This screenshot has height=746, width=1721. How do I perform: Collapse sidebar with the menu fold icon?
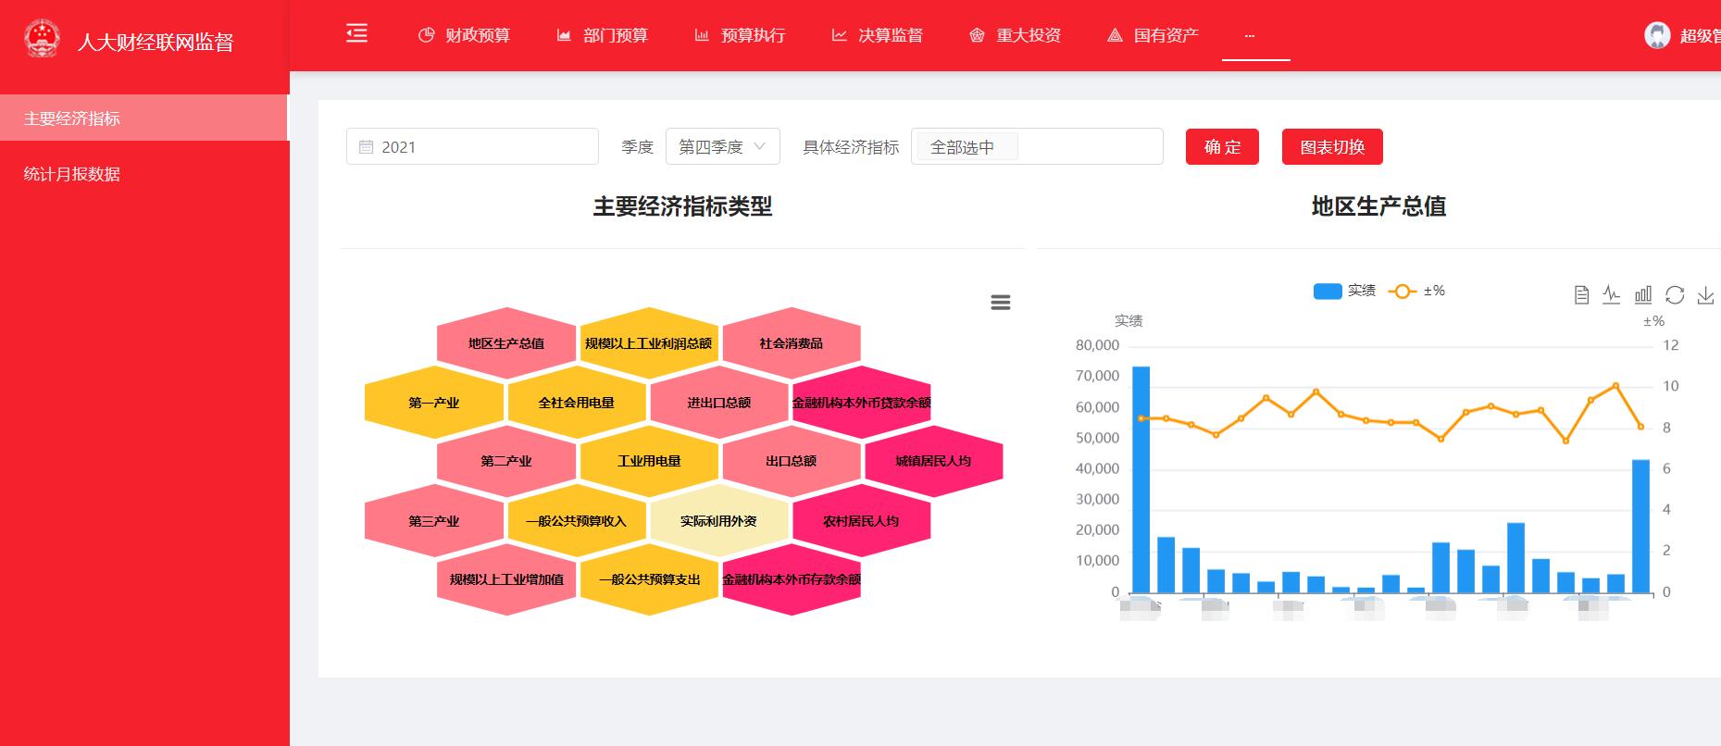[356, 34]
